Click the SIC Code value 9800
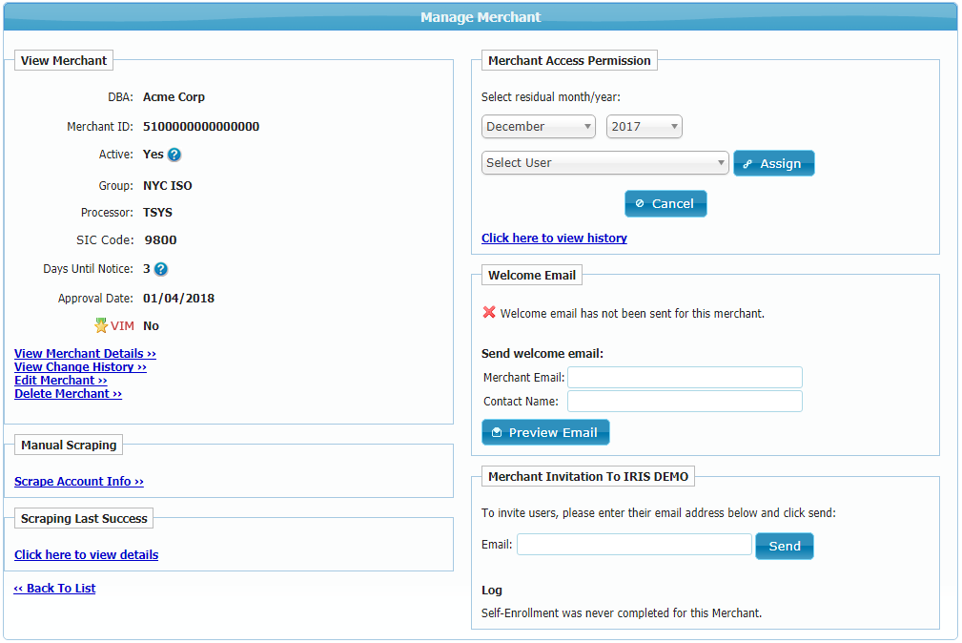This screenshot has height=643, width=962. click(161, 240)
